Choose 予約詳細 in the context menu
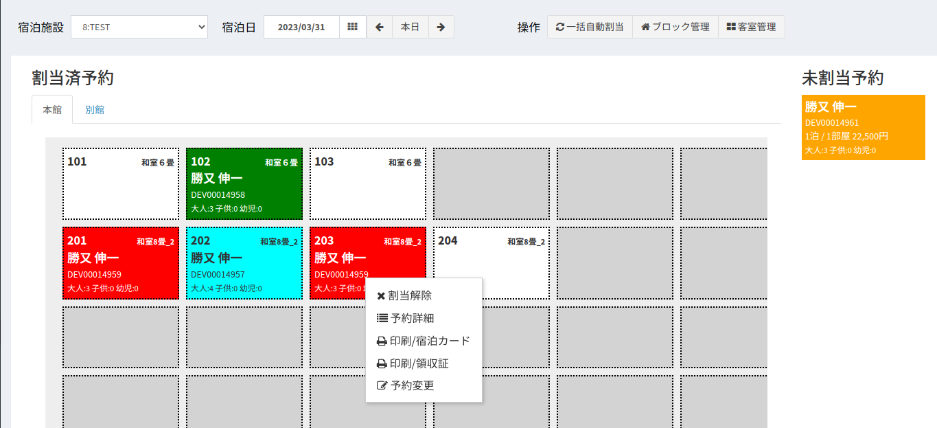 [424, 318]
